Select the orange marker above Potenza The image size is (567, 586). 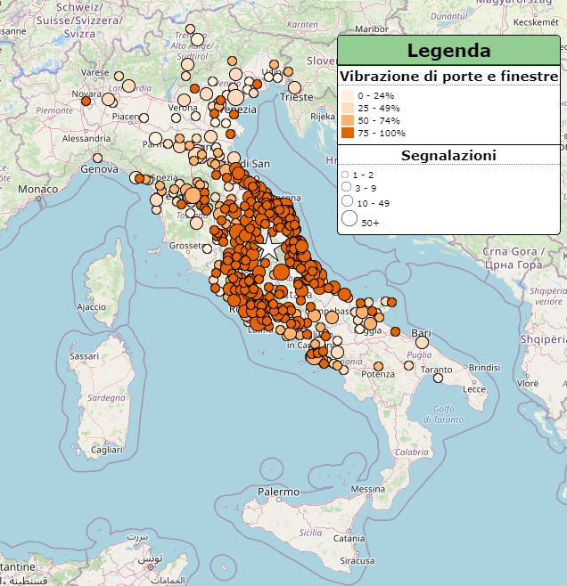(378, 366)
